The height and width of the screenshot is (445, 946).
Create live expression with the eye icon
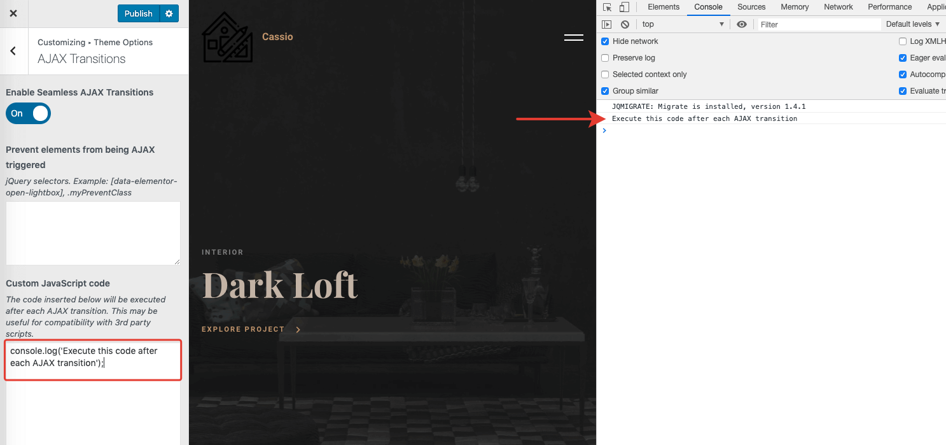coord(742,24)
